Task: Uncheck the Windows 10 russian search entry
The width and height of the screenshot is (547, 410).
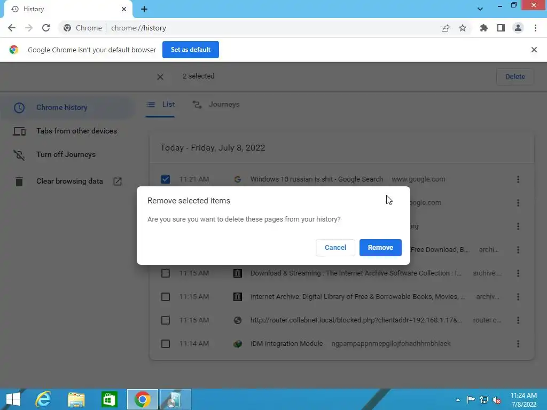Action: tap(166, 179)
